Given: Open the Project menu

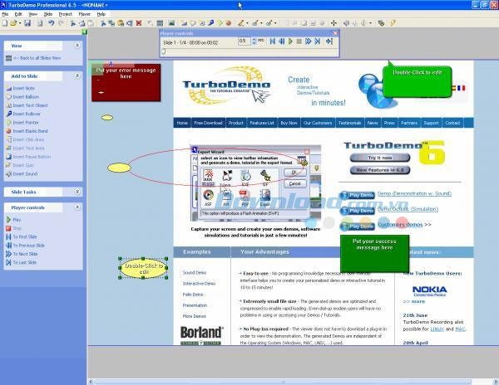Looking at the screenshot, I should click(66, 14).
